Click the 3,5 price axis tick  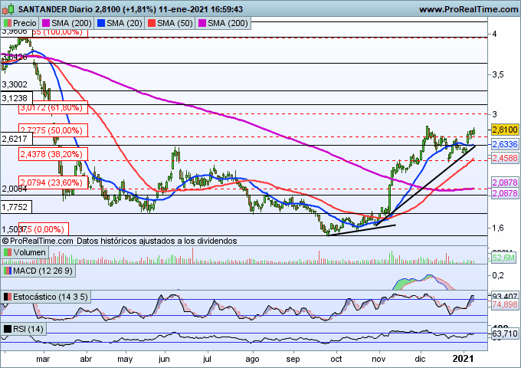498,74
